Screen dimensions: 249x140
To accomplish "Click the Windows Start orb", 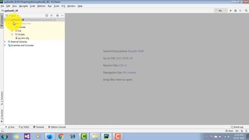I will pos(4,136).
